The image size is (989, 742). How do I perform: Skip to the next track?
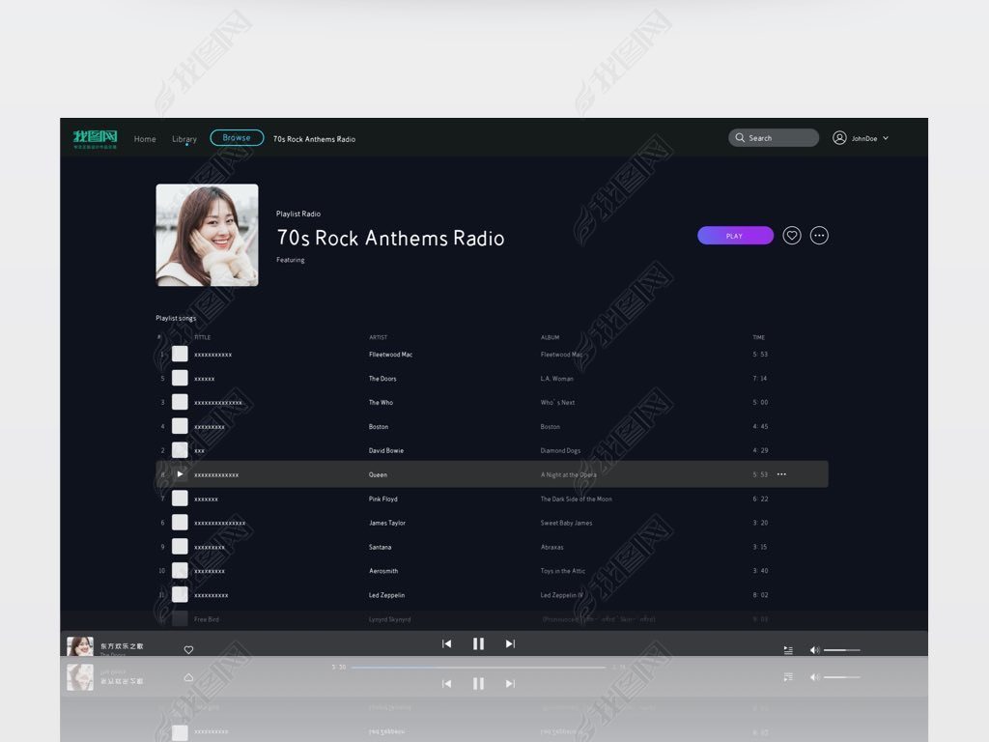click(x=510, y=644)
